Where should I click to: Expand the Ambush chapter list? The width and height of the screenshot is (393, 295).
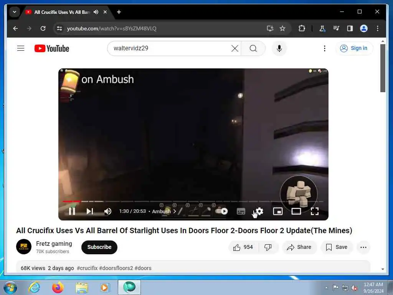(164, 211)
